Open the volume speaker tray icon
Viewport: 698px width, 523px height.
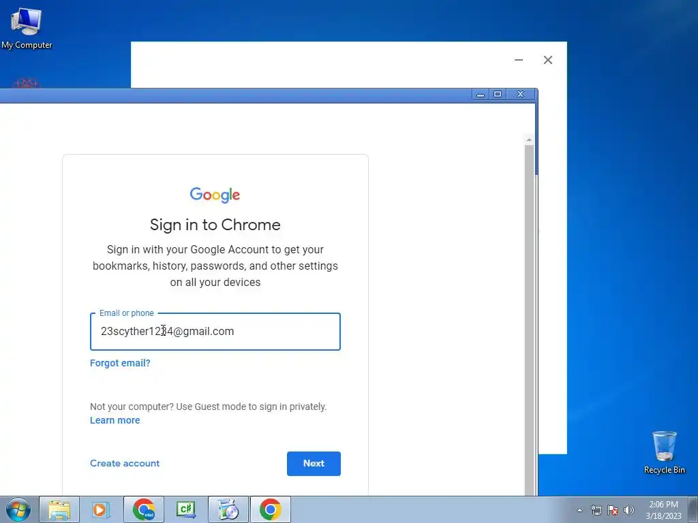(x=629, y=510)
